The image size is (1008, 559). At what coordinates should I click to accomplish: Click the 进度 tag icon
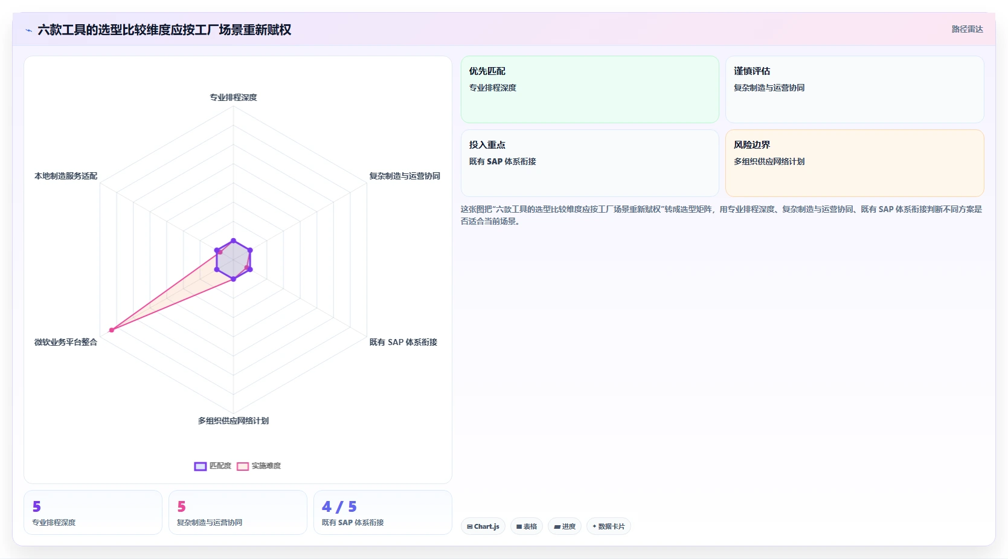point(557,527)
